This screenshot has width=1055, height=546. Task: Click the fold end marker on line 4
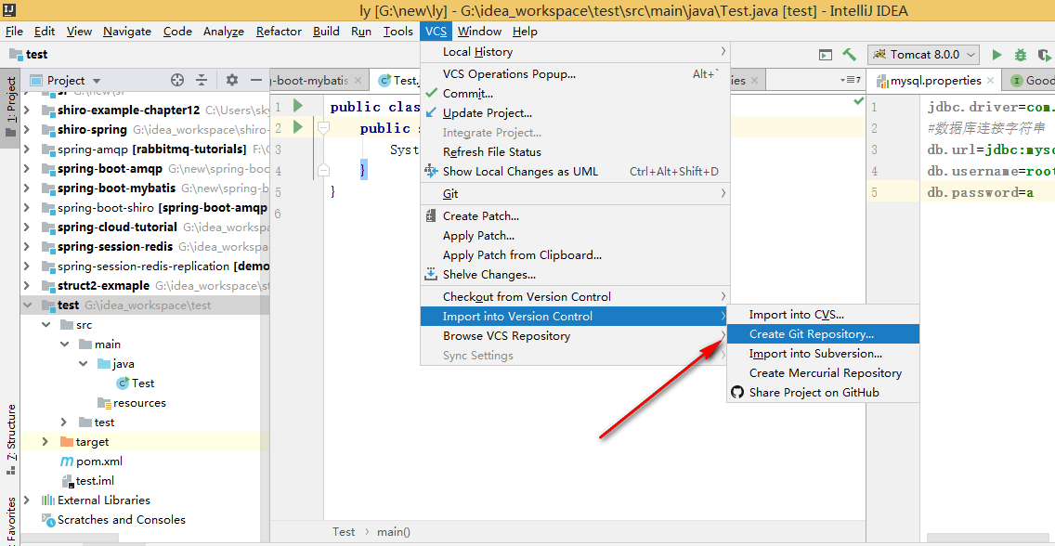click(x=323, y=170)
